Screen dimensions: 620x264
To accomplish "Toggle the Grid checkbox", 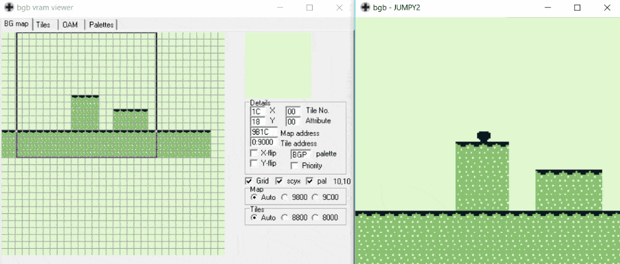I will [x=249, y=181].
